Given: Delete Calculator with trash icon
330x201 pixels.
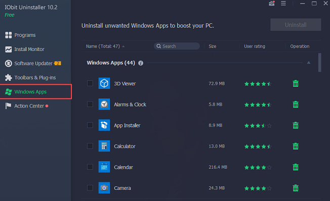Looking at the screenshot, I should coord(296,146).
